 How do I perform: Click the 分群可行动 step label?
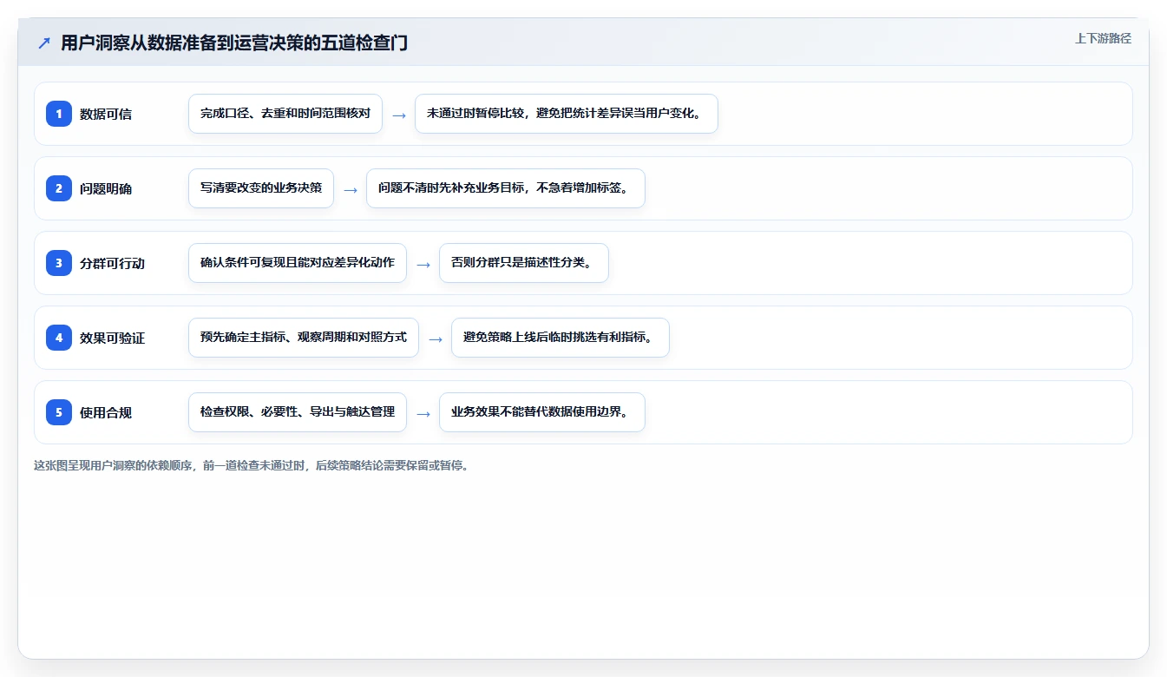point(112,263)
